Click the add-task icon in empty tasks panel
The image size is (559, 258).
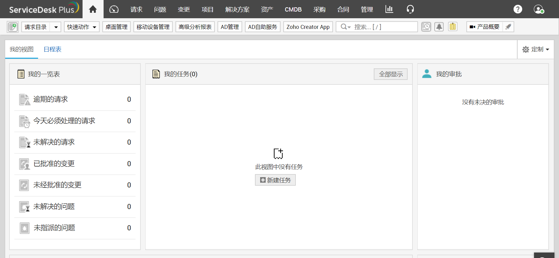tap(278, 154)
